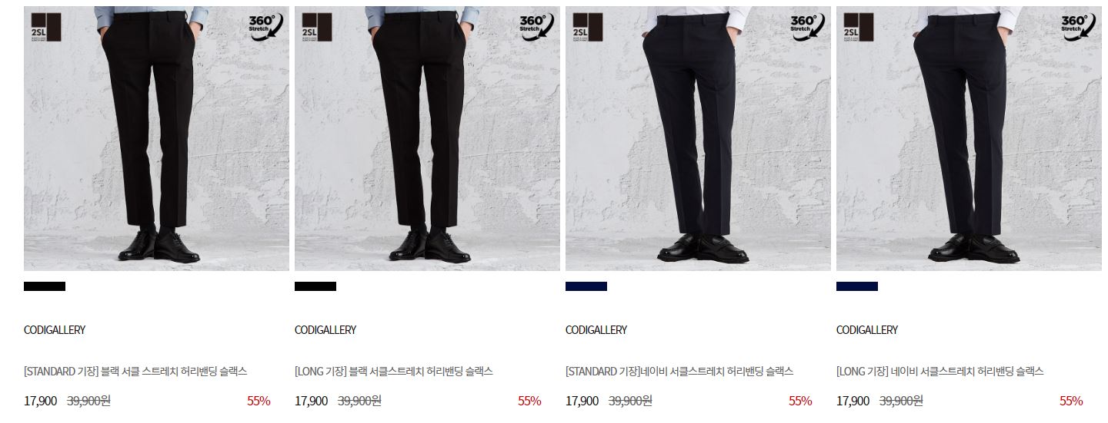
Task: Open STANDARD 기장 네이비 서클스트레치 슬랙스 link
Action: [679, 372]
